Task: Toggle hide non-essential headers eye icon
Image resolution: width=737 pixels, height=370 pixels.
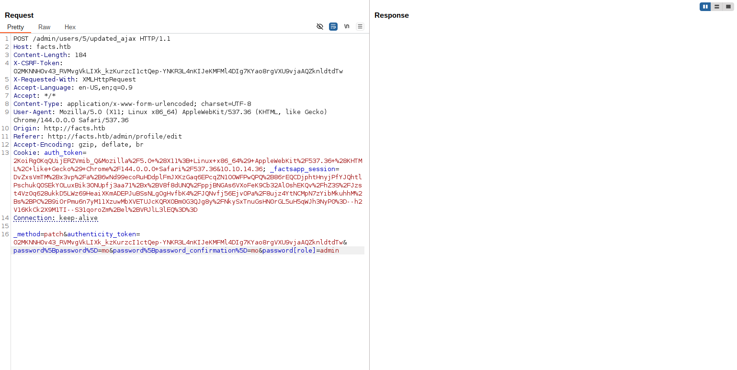Action: click(320, 26)
